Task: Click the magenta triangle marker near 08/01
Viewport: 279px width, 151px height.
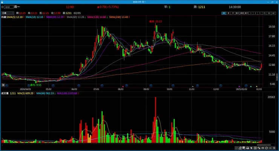Action: [x=123, y=87]
